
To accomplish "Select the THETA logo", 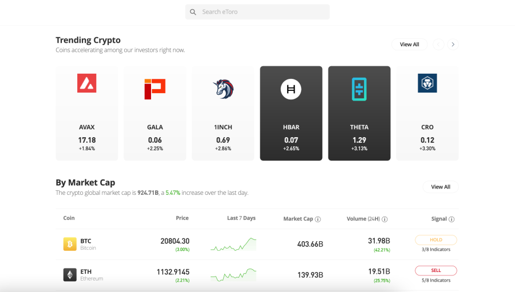I will pos(359,89).
